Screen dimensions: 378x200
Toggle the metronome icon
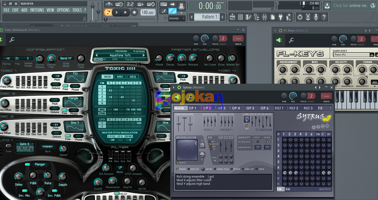pos(109,4)
